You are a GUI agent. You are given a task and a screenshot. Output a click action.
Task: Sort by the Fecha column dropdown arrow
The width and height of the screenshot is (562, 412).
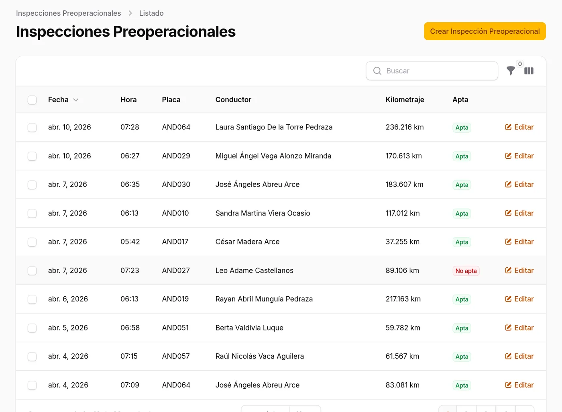[76, 100]
